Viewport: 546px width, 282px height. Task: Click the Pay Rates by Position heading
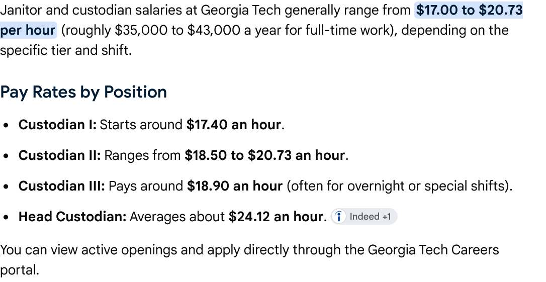click(83, 92)
